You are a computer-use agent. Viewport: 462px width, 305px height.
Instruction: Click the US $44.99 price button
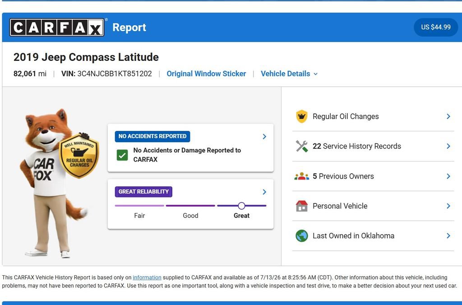coord(436,27)
